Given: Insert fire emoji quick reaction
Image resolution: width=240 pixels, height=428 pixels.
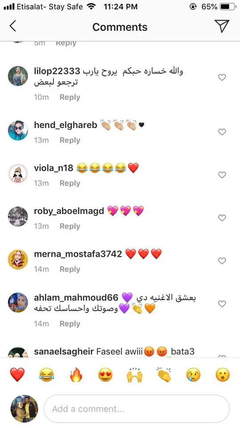Looking at the screenshot, I should point(76,374).
